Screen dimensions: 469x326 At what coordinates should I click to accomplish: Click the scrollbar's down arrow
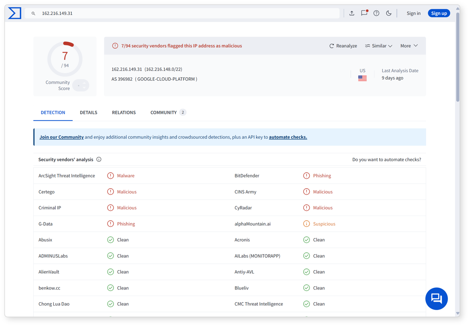(x=458, y=314)
